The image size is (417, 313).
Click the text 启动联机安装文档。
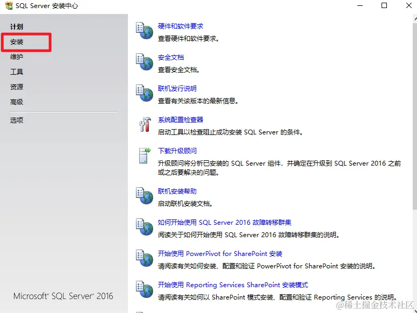(185, 204)
